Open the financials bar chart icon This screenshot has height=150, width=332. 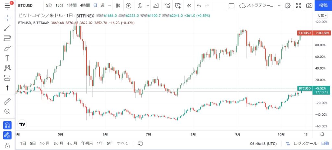(x=156, y=5)
